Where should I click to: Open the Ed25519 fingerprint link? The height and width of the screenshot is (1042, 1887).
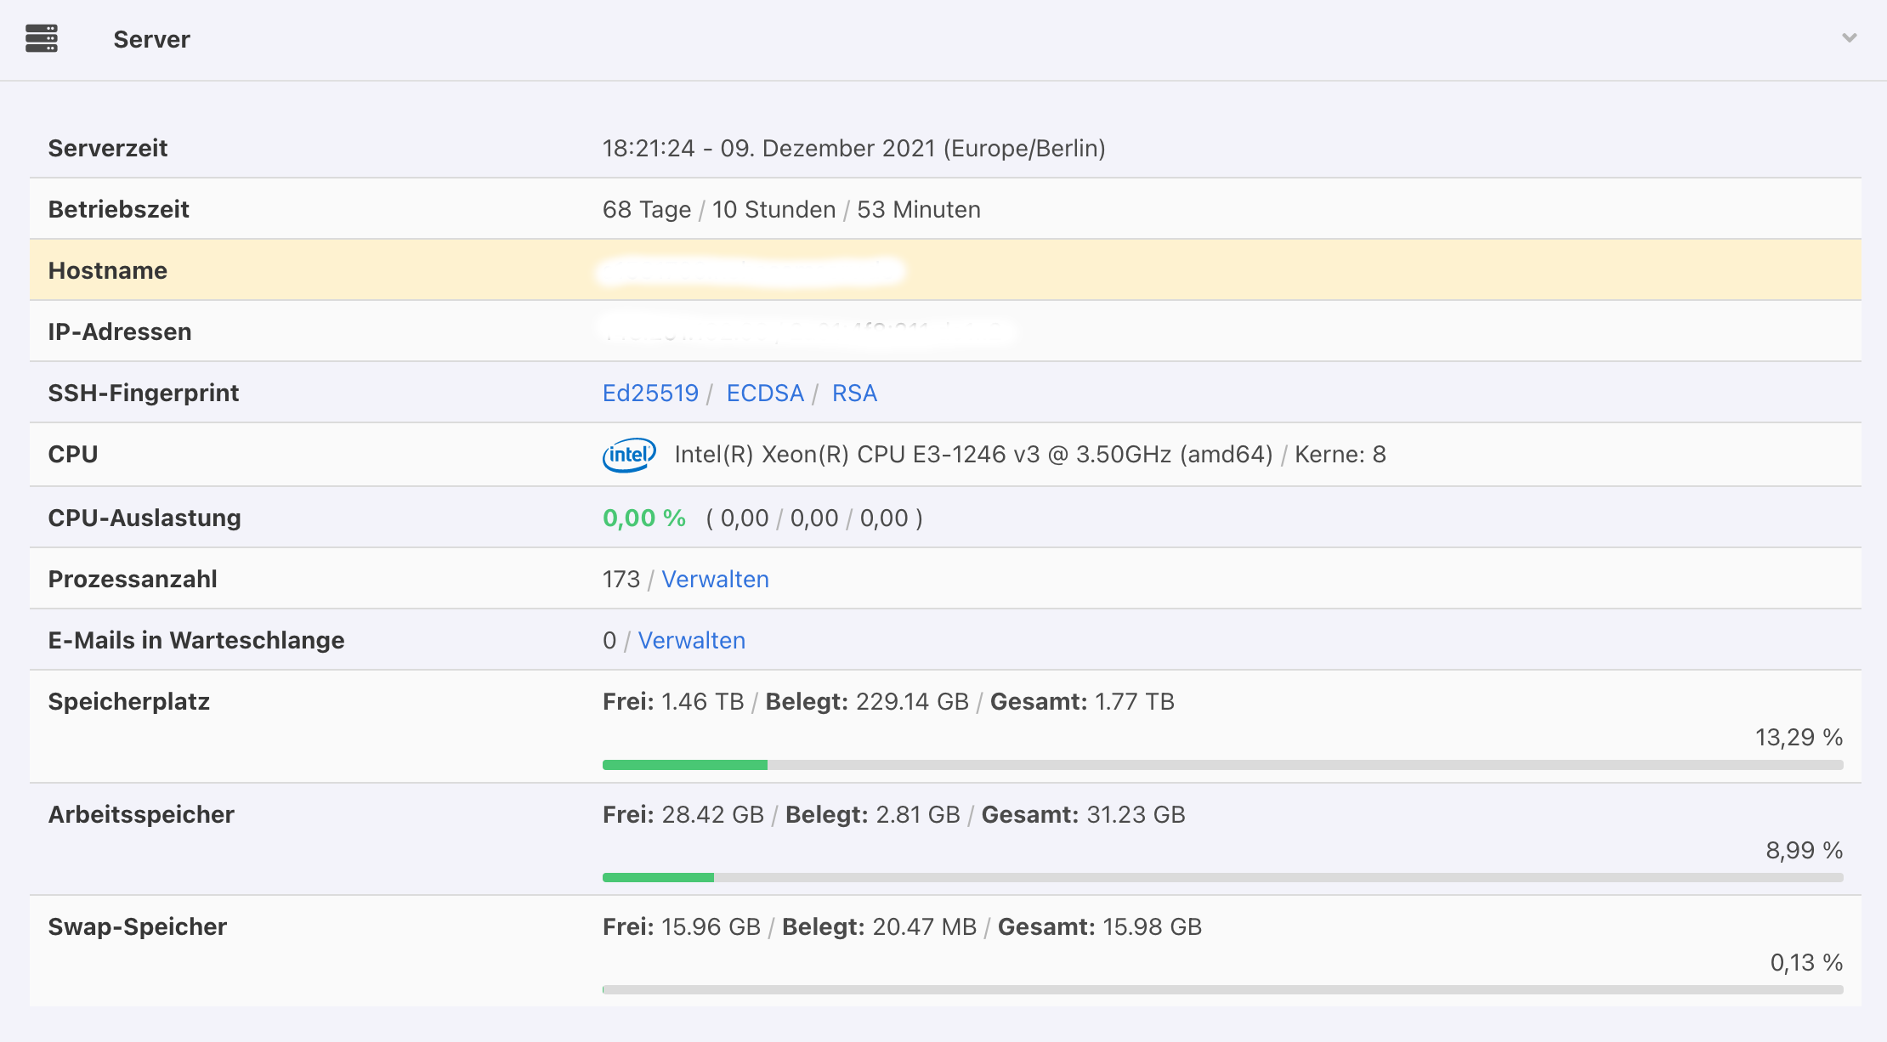tap(650, 393)
